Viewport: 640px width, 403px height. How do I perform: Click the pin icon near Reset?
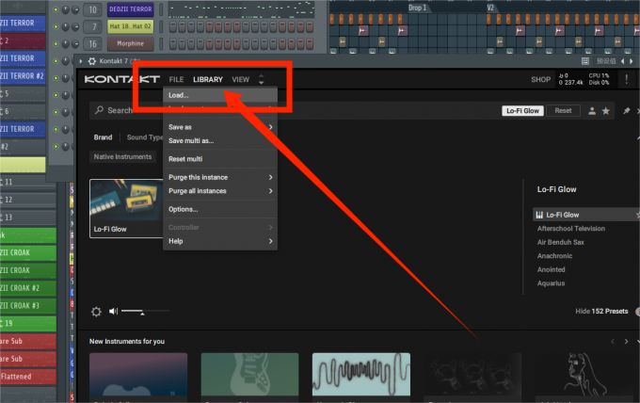point(627,111)
